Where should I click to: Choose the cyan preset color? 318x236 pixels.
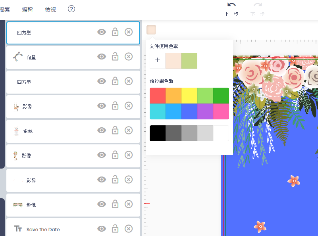click(x=158, y=111)
